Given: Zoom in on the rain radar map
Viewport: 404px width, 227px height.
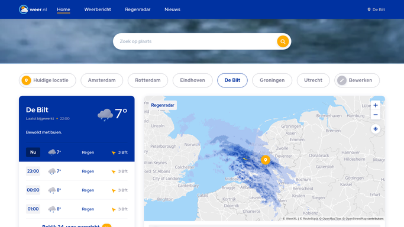Looking at the screenshot, I should tap(376, 105).
